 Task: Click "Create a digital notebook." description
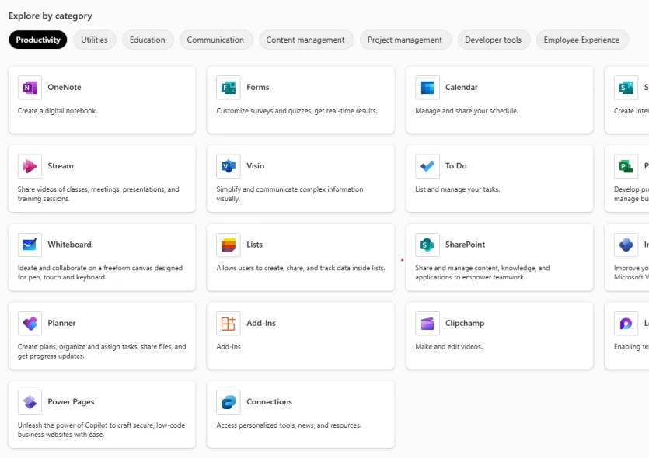coord(58,111)
